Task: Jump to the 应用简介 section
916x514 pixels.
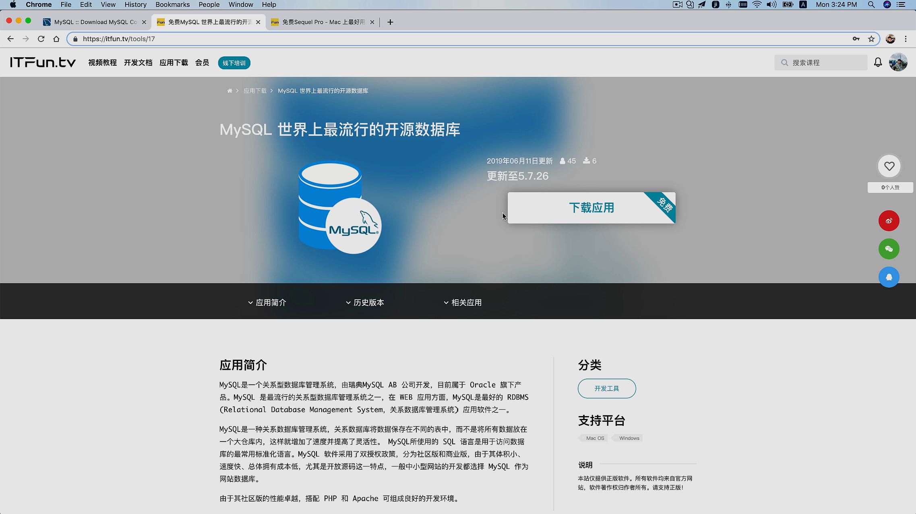Action: click(x=267, y=303)
